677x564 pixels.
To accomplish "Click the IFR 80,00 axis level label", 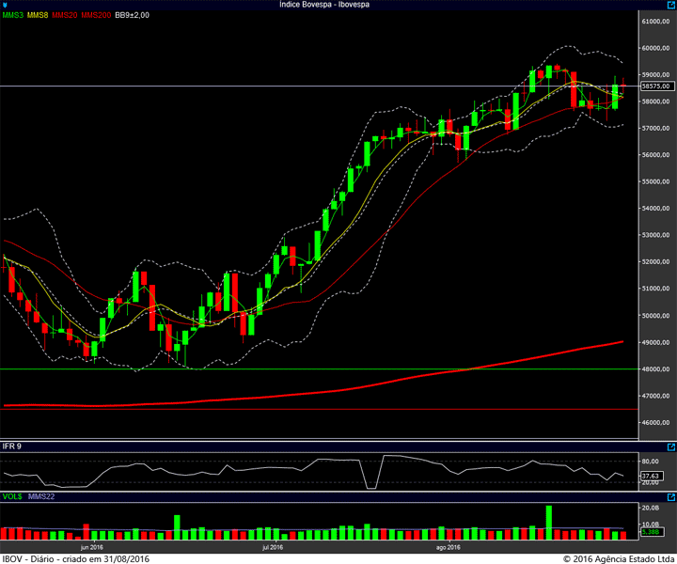I will pyautogui.click(x=651, y=461).
